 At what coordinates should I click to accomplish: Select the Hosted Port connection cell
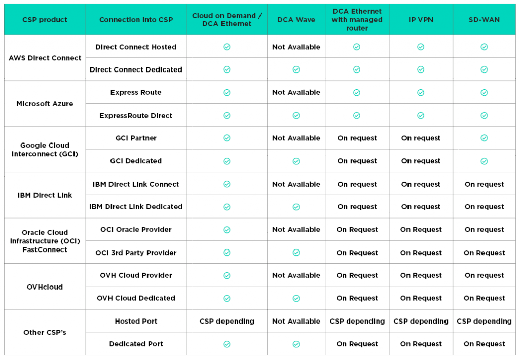pos(136,321)
